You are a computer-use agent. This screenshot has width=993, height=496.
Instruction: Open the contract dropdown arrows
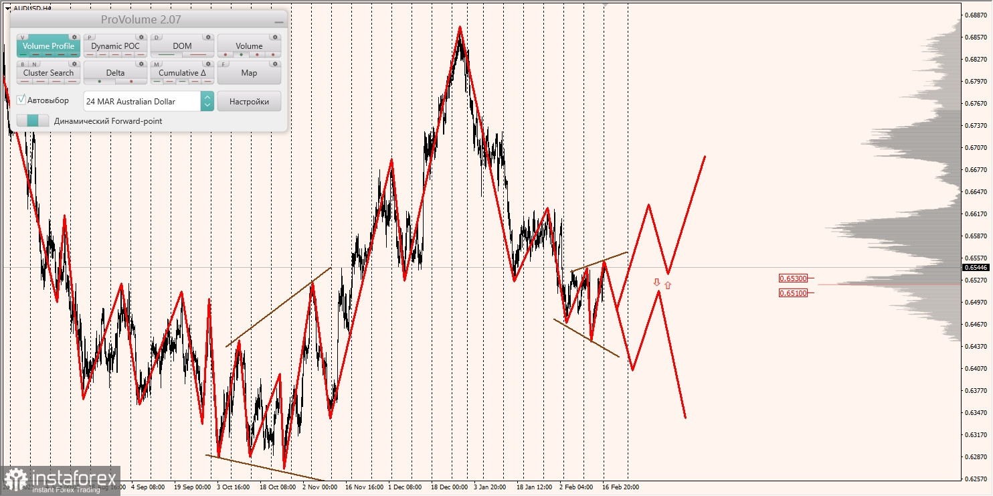point(207,101)
